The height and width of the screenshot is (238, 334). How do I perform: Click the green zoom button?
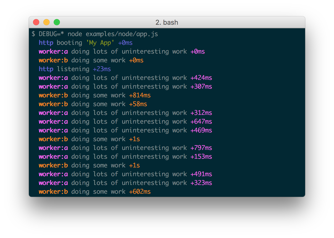(57, 22)
